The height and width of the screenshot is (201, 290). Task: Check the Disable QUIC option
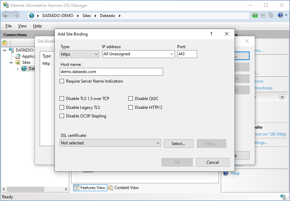[x=131, y=99]
